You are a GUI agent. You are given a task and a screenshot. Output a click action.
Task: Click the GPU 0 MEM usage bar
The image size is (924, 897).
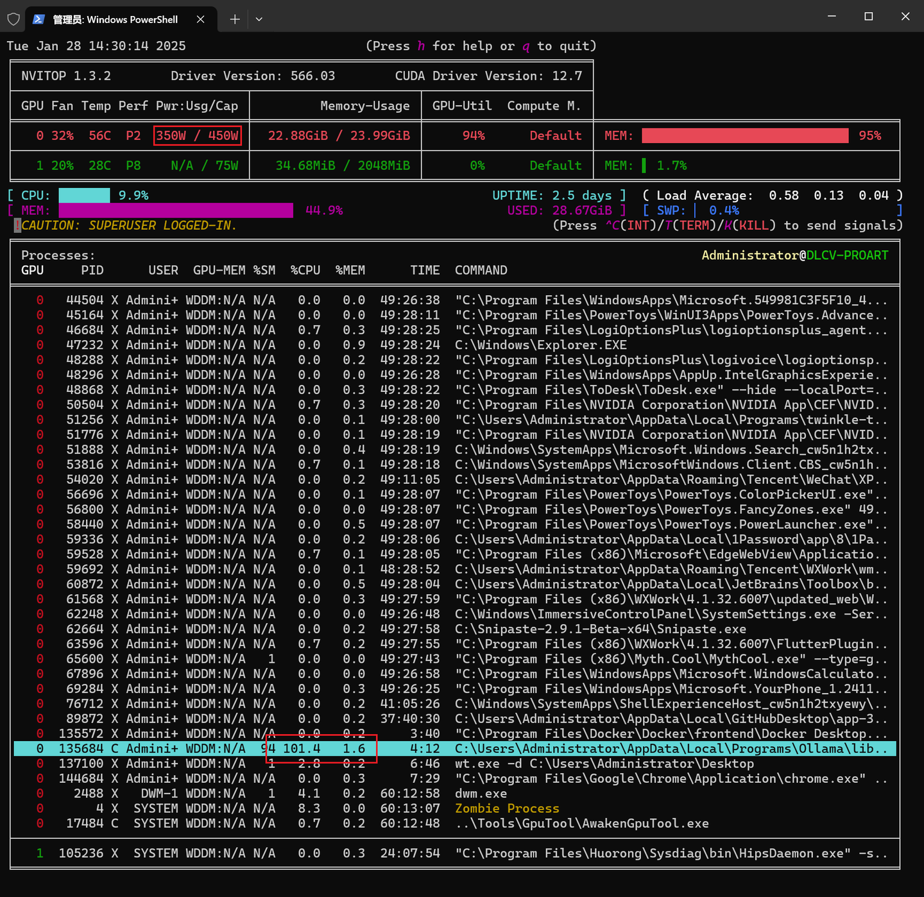click(744, 135)
